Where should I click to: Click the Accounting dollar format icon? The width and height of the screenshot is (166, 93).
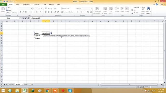77,12
